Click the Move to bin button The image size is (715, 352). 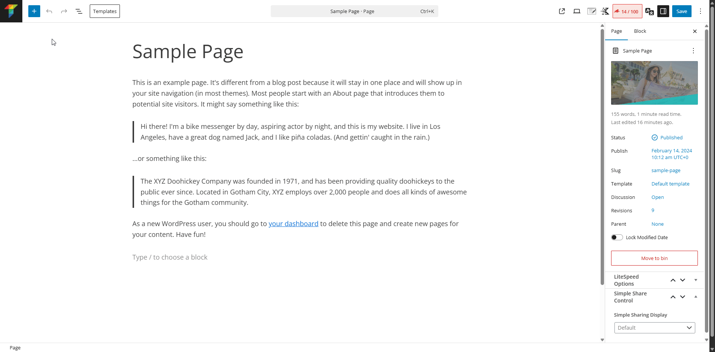(x=654, y=258)
